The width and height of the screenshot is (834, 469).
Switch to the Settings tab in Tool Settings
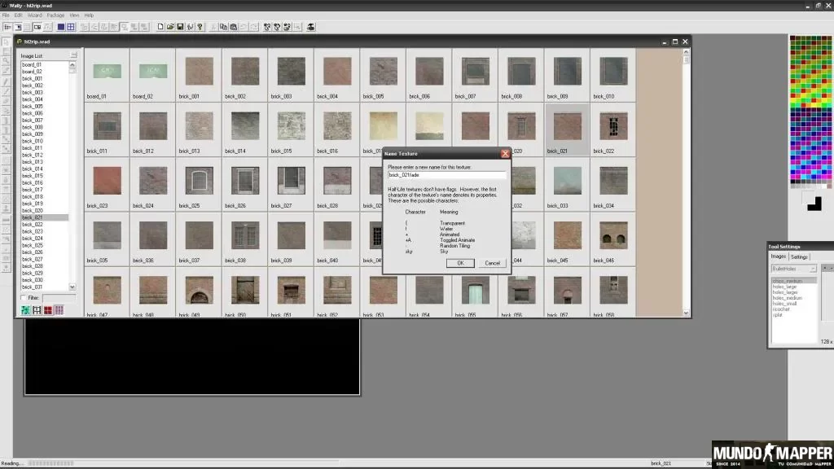pyautogui.click(x=799, y=256)
